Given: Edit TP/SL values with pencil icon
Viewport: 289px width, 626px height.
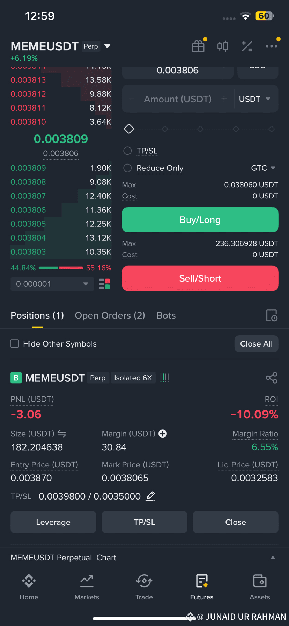Looking at the screenshot, I should [150, 496].
